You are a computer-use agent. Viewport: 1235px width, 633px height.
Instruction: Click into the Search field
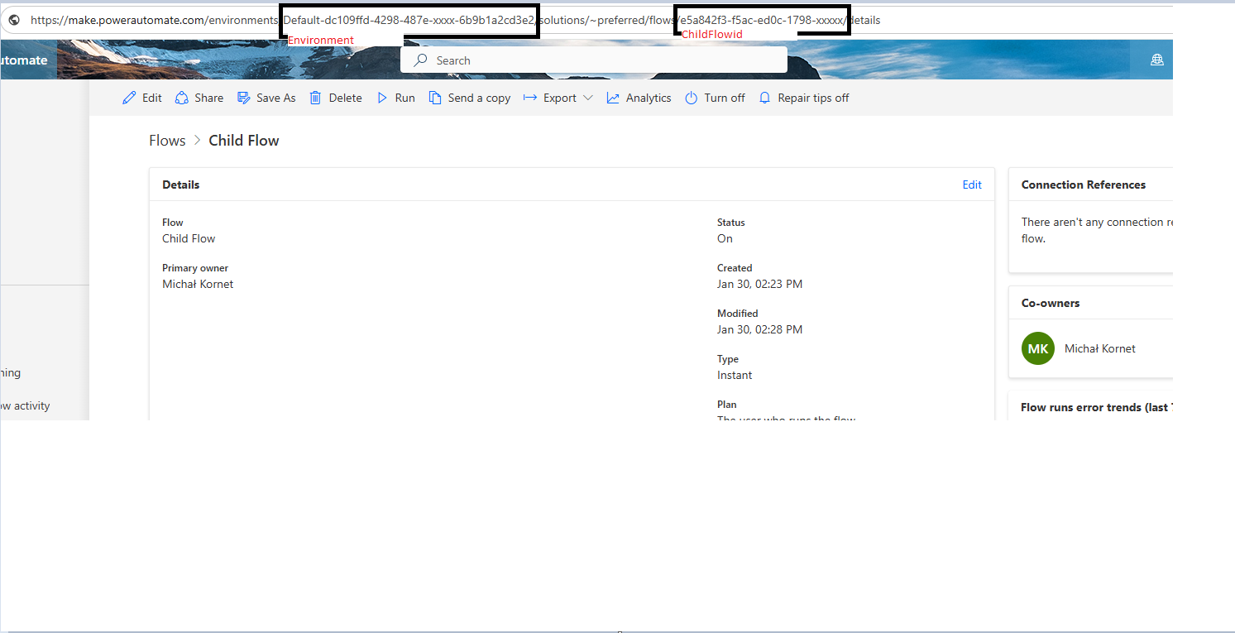tap(594, 60)
